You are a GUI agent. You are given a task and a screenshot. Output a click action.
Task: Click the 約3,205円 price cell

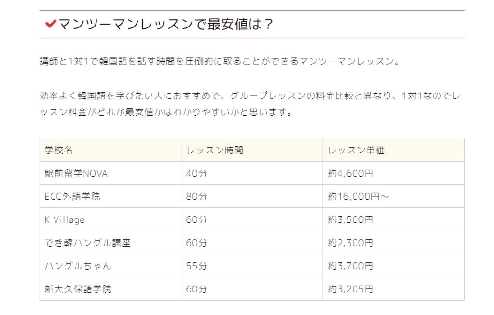coord(350,289)
